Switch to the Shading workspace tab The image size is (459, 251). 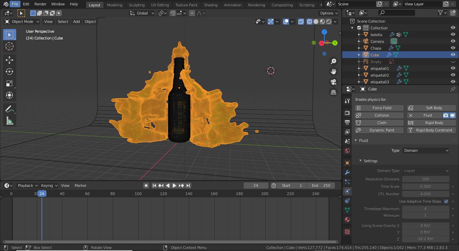pyautogui.click(x=211, y=5)
